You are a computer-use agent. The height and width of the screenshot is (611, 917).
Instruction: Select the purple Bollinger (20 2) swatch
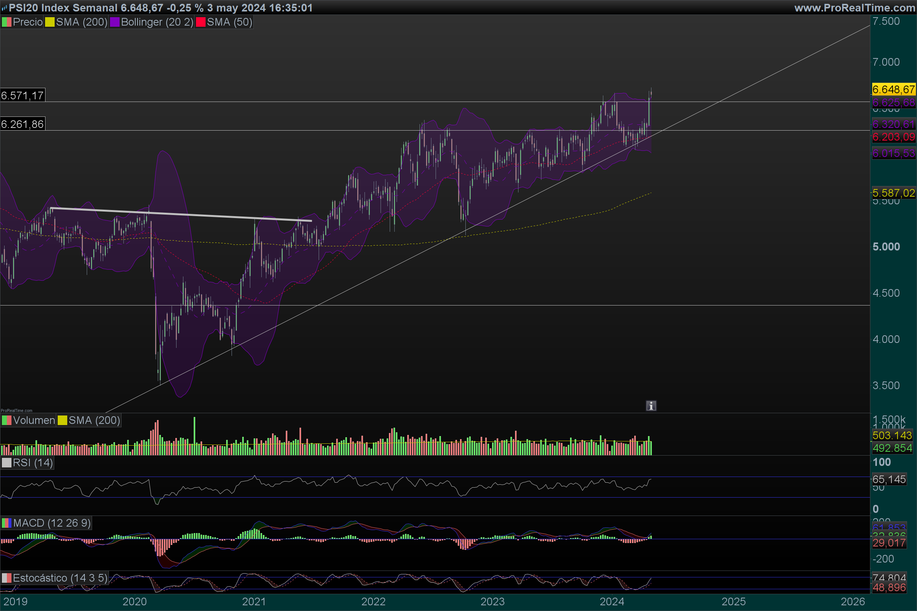(115, 22)
